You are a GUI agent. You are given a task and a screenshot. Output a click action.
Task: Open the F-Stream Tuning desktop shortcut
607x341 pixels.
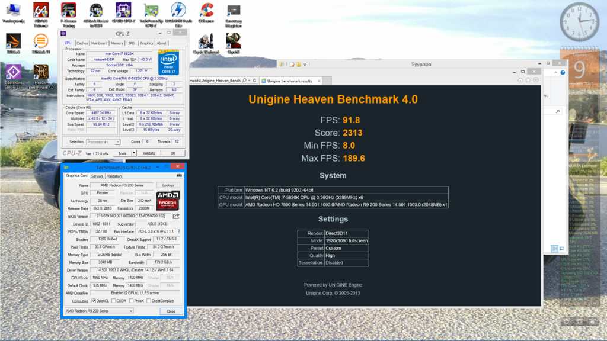coord(69,15)
